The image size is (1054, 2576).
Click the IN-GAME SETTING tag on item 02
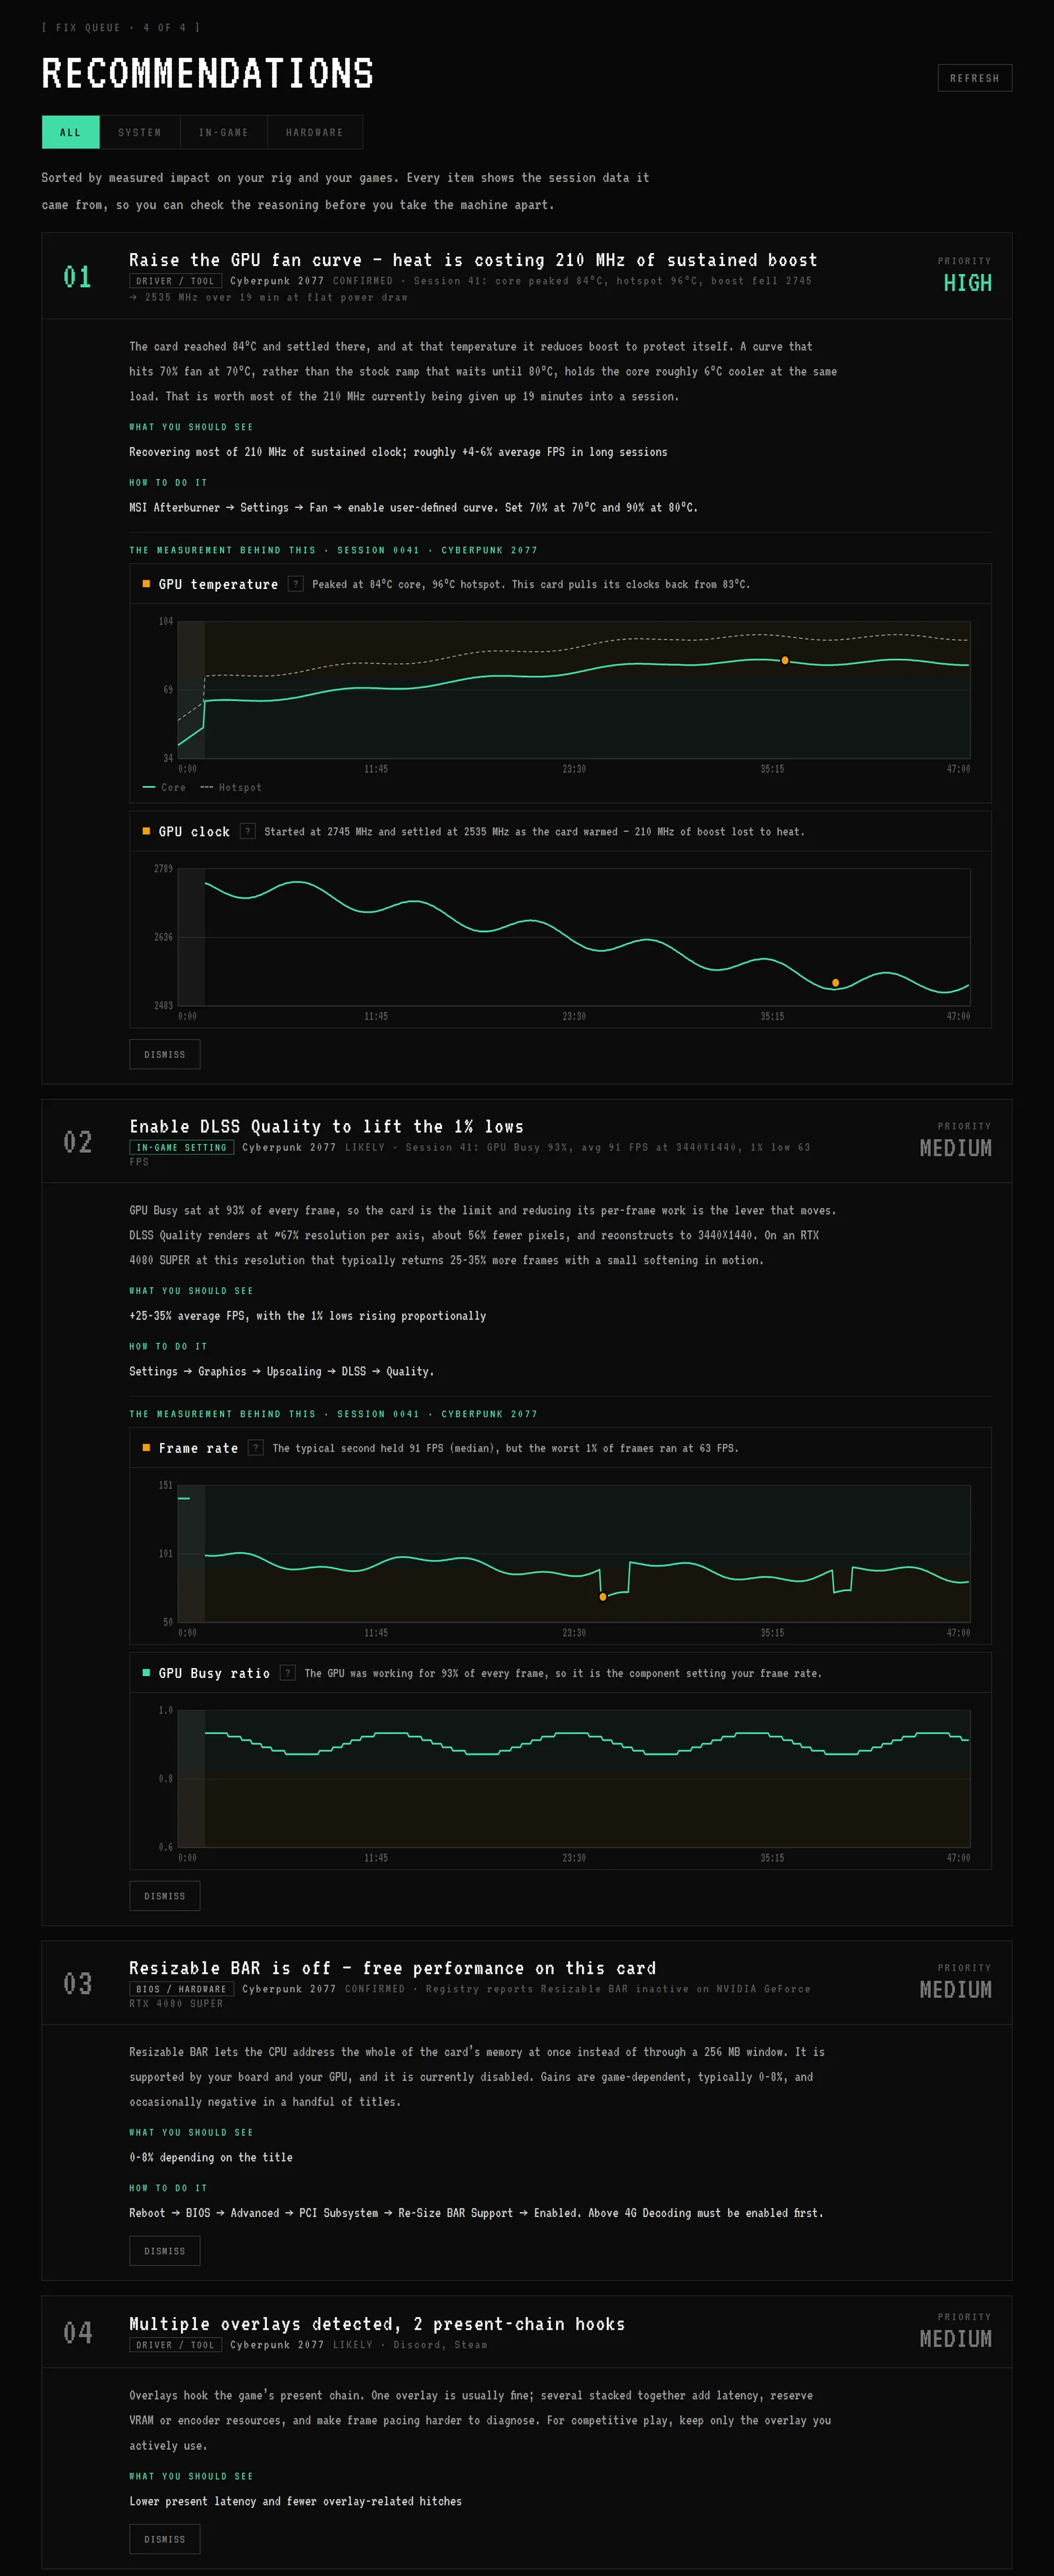point(181,1147)
